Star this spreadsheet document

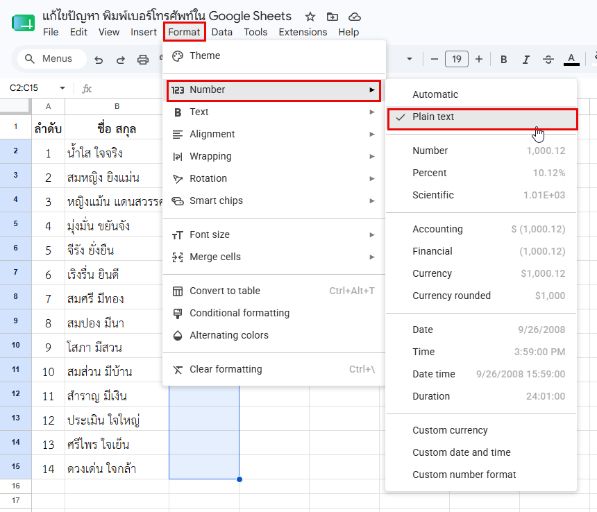pos(310,17)
